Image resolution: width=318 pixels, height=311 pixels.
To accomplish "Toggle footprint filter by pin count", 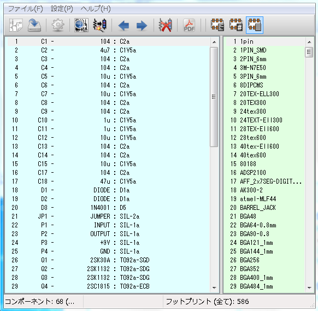I will pyautogui.click(x=236, y=25).
